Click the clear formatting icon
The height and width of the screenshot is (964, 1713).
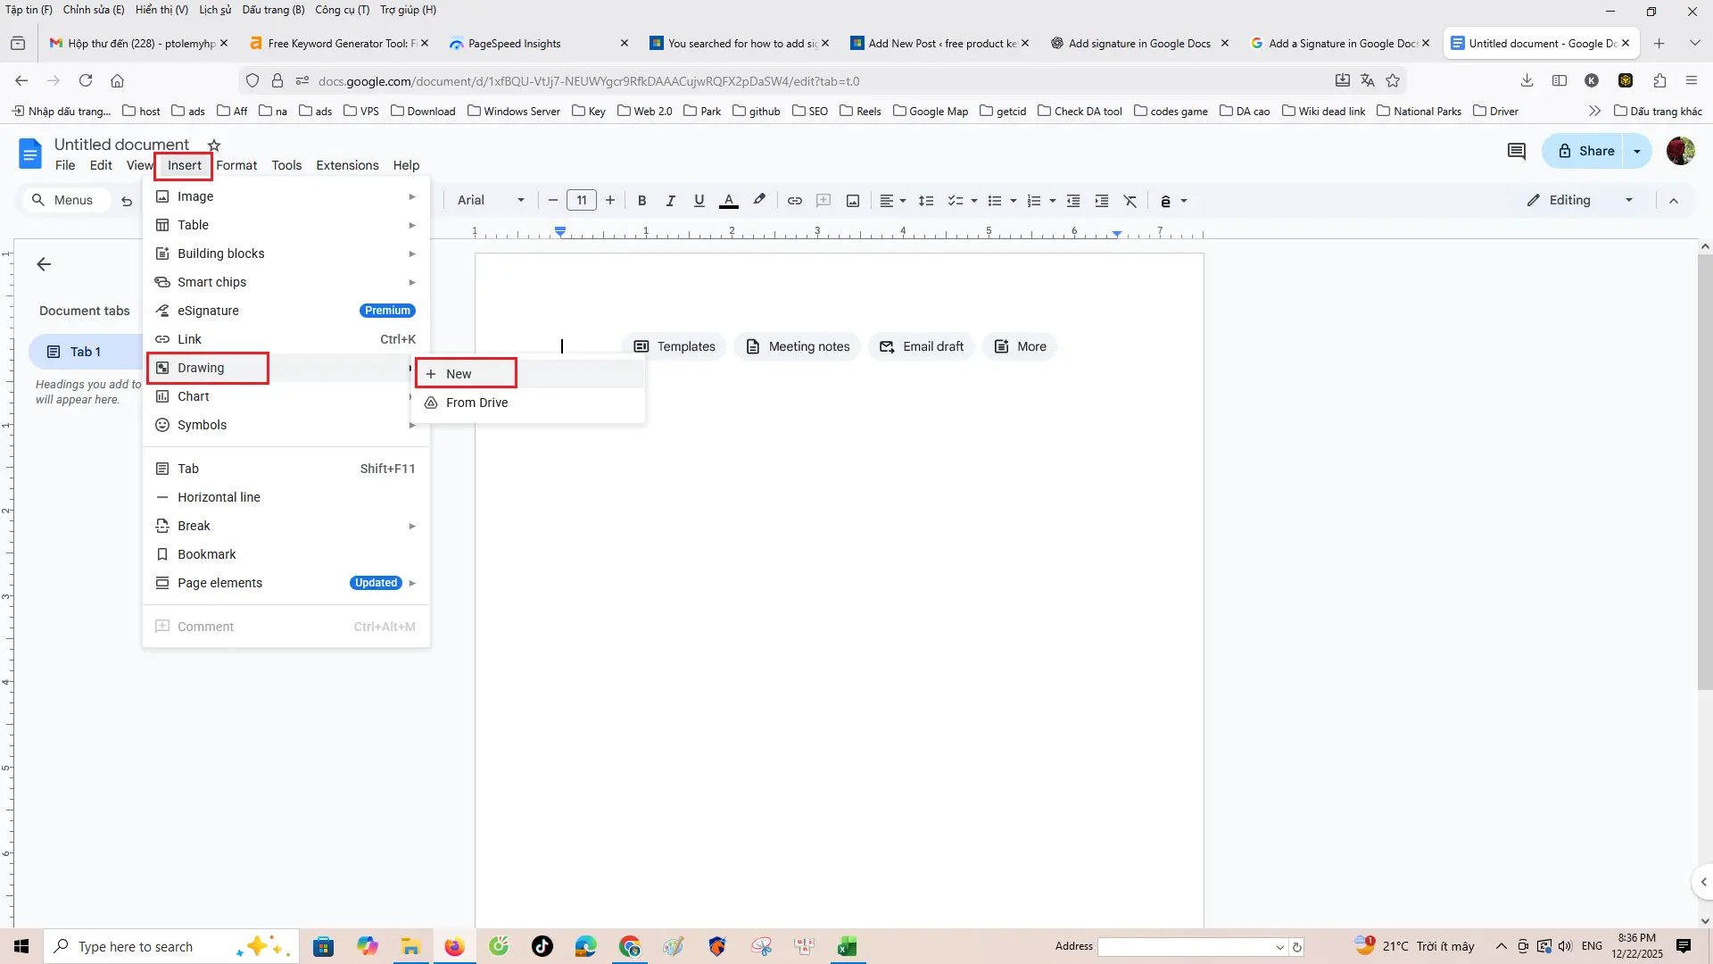point(1130,201)
